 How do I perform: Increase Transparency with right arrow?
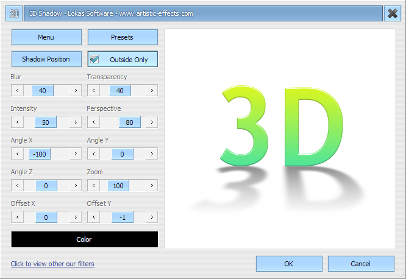[x=151, y=90]
